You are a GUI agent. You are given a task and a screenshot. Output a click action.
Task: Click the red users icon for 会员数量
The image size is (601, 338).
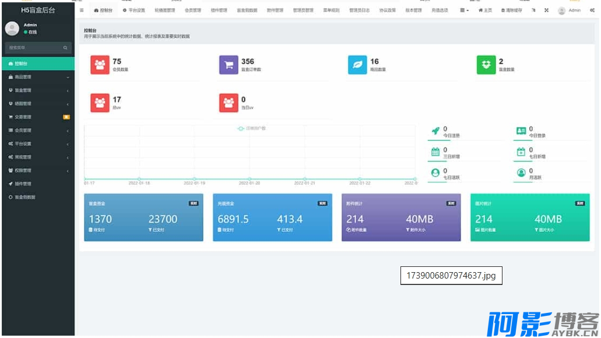click(100, 65)
